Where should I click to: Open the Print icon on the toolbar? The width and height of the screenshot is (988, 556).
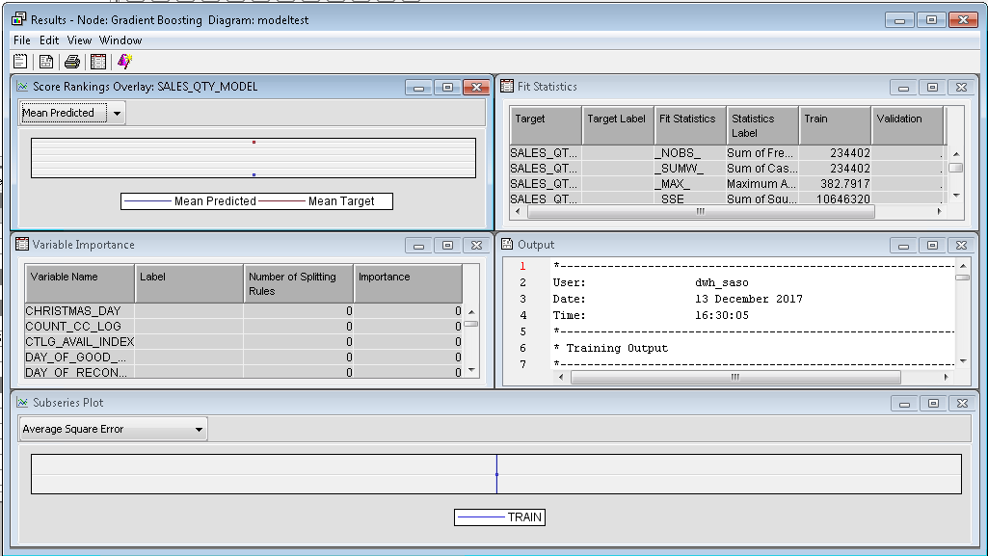pyautogui.click(x=70, y=60)
